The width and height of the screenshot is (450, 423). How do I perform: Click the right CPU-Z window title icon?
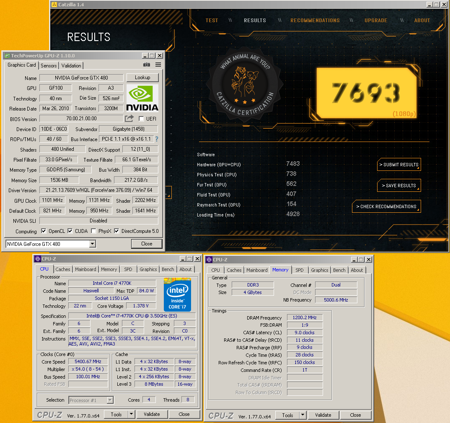click(x=209, y=260)
